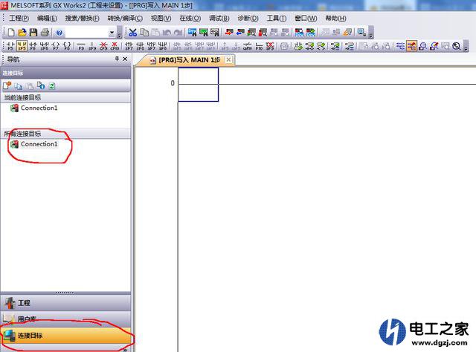Click the Write to PLC icon
This screenshot has width=476, height=352.
(x=229, y=33)
